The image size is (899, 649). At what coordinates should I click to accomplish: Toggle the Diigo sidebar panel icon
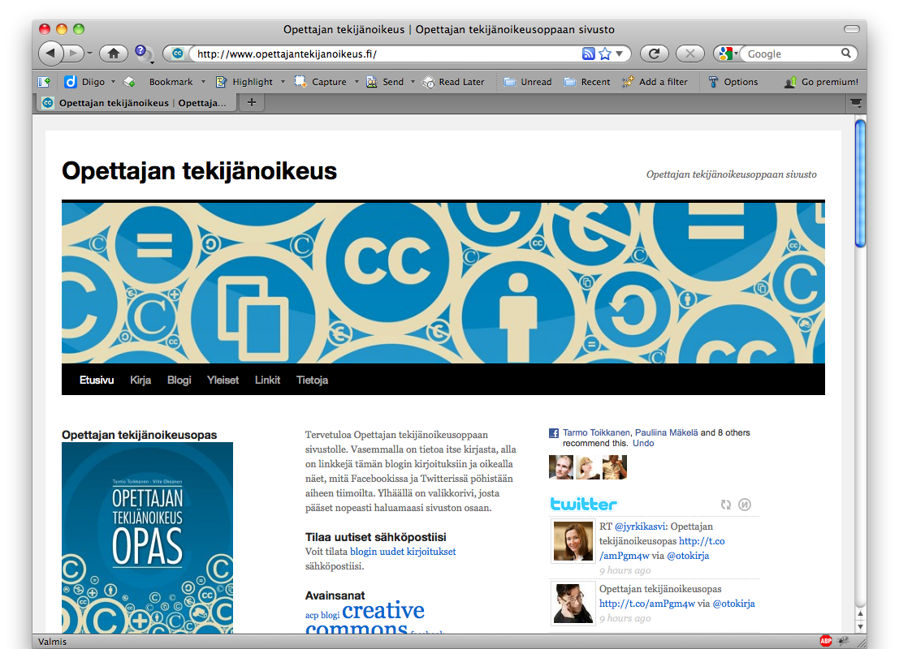pyautogui.click(x=44, y=82)
